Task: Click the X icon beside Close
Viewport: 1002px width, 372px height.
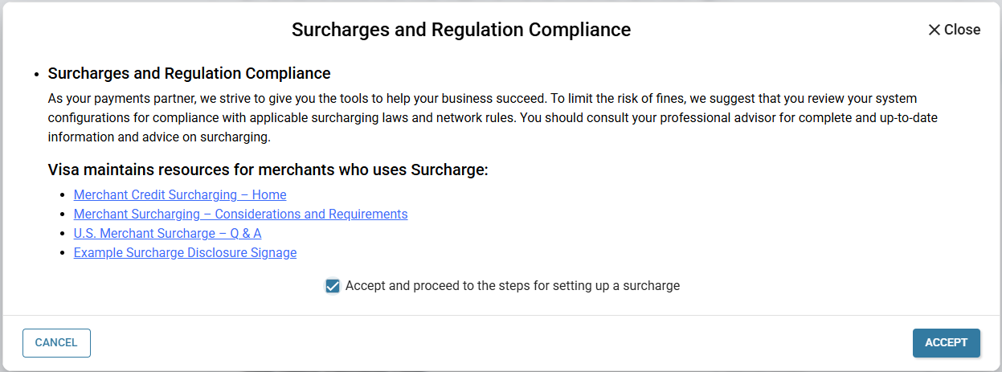Action: pos(934,30)
